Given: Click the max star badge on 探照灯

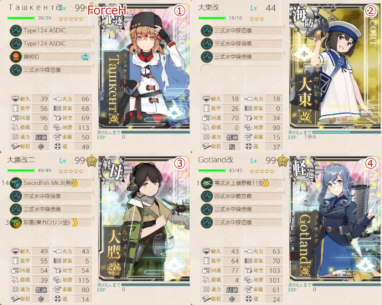Looking at the screenshot, I should (85, 57).
